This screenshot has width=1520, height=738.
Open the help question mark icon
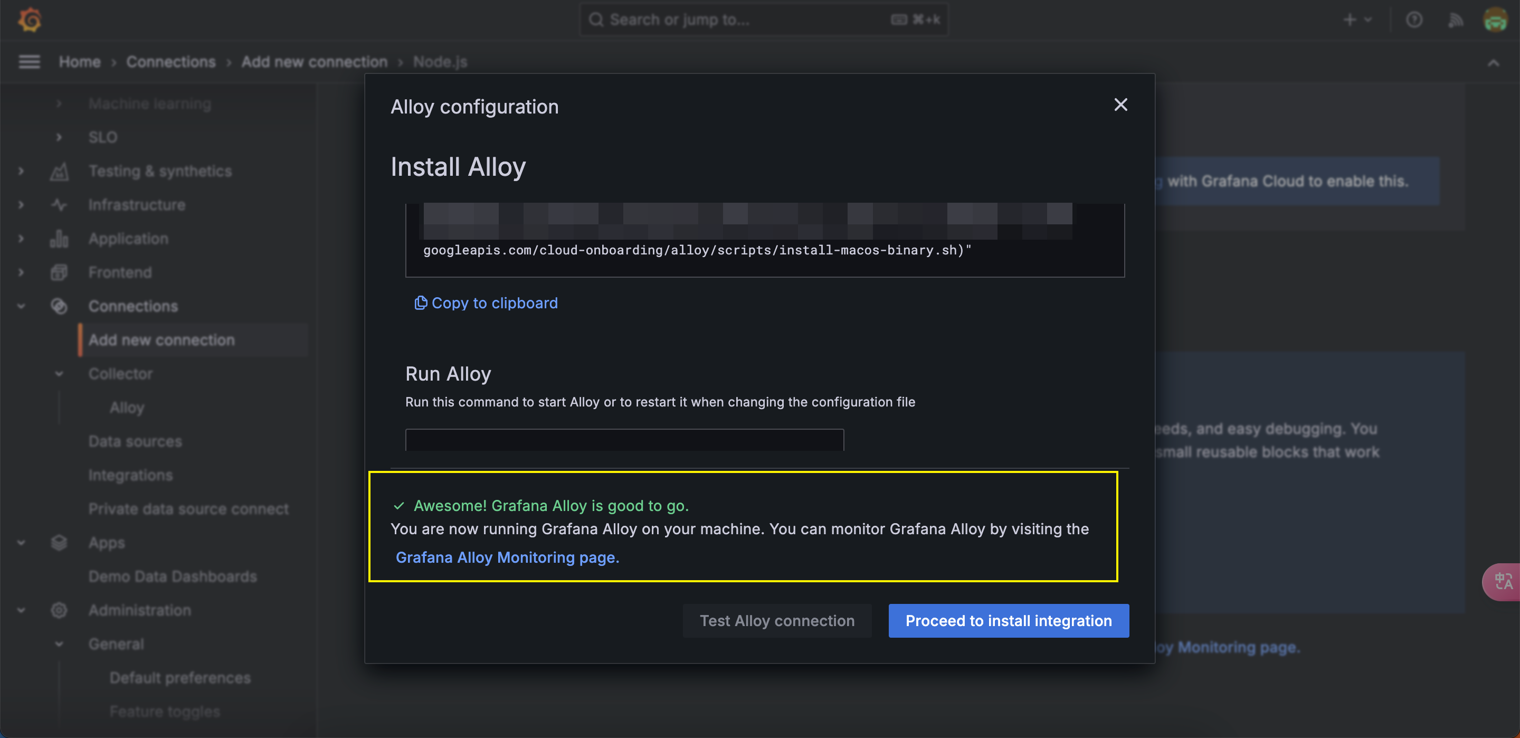(1414, 20)
